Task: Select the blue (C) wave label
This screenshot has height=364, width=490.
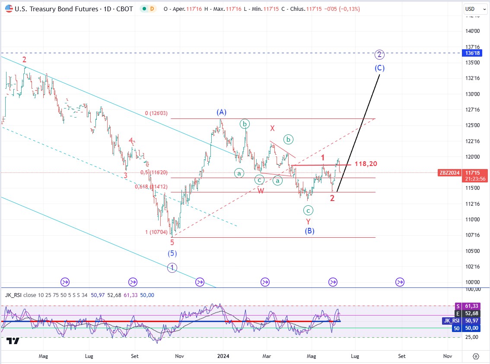Action: point(379,68)
